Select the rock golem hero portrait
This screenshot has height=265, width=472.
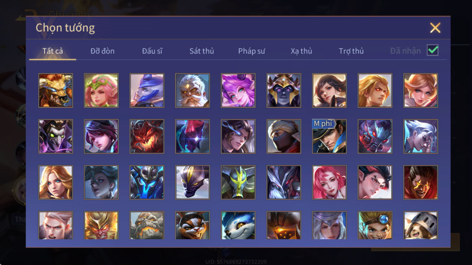[147, 225]
